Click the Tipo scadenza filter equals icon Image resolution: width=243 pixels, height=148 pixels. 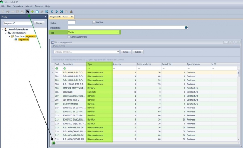click(188, 68)
